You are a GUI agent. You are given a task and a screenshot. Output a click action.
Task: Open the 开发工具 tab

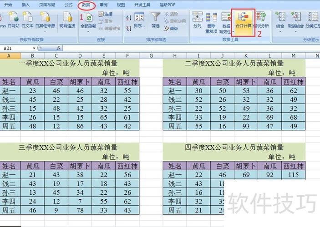point(142,5)
